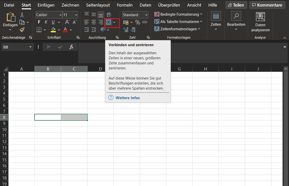
Task: Open the Schriftart dialog launcher icon
Action: click(x=78, y=37)
